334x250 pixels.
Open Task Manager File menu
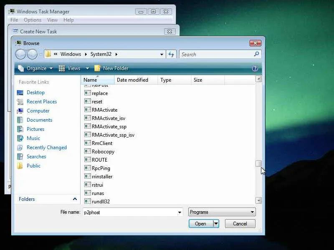pyautogui.click(x=14, y=20)
